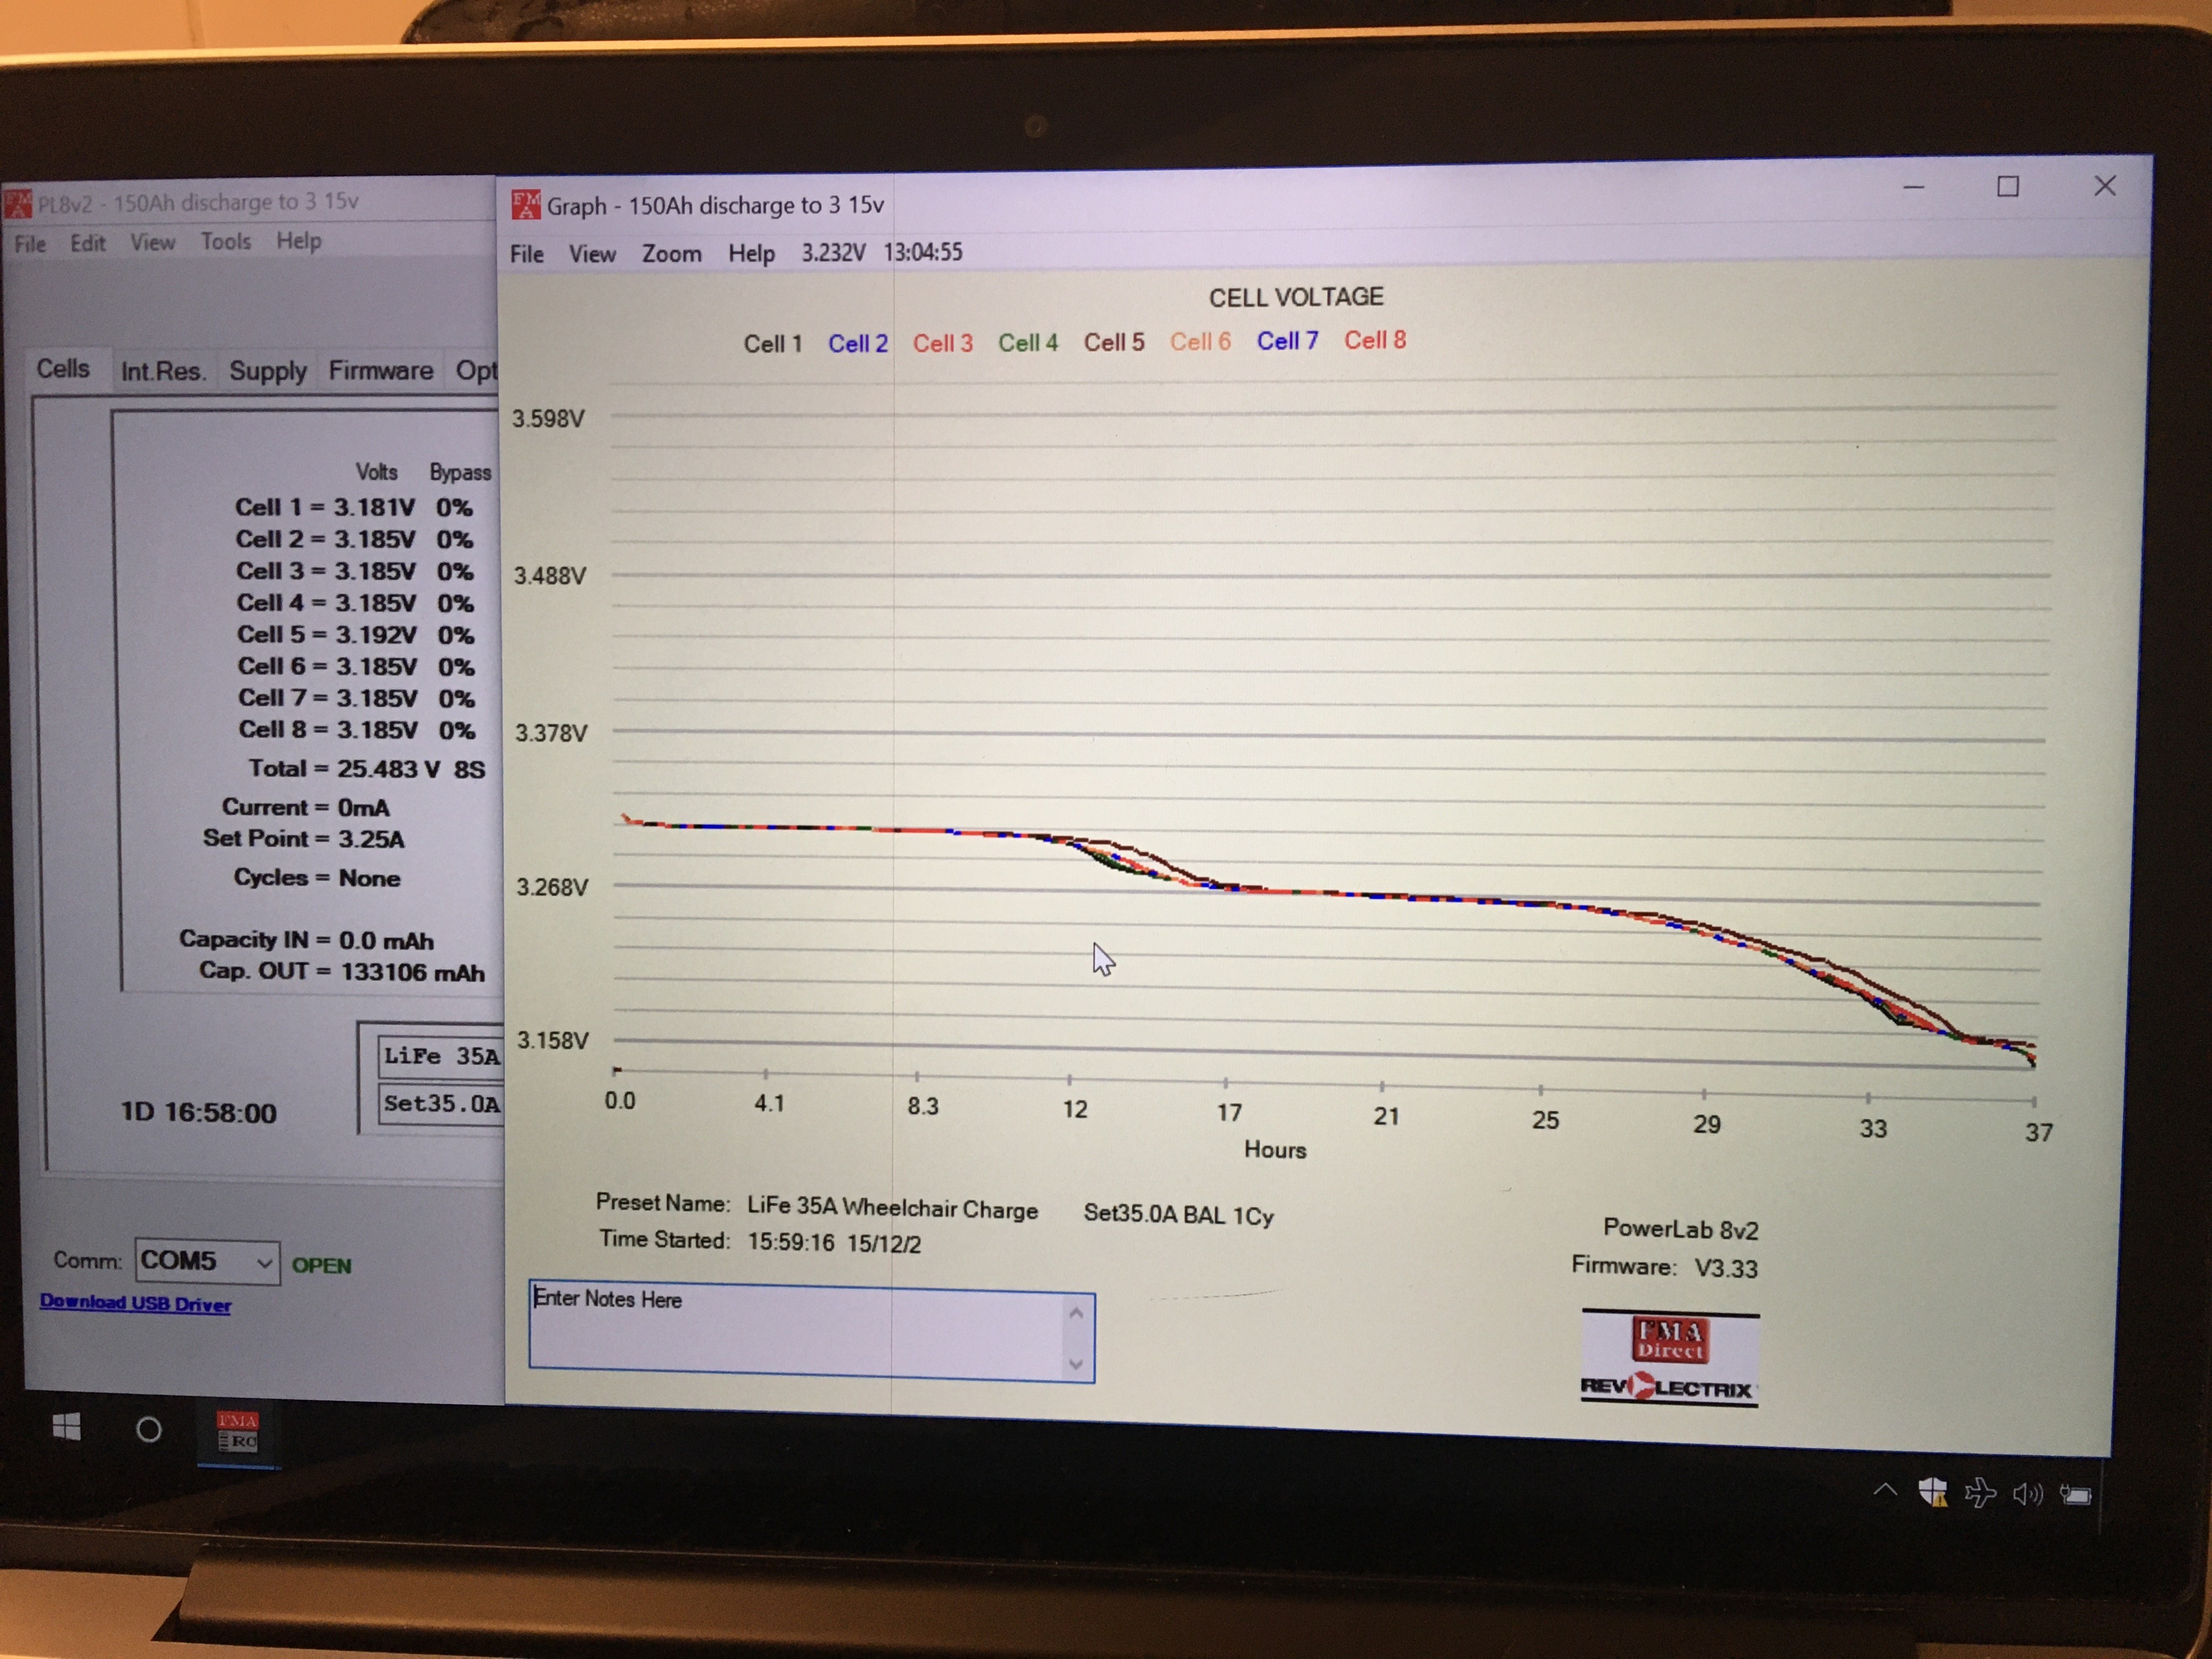Open Windows Defender tray icon
Viewport: 2212px width, 1659px height.
[1932, 1492]
